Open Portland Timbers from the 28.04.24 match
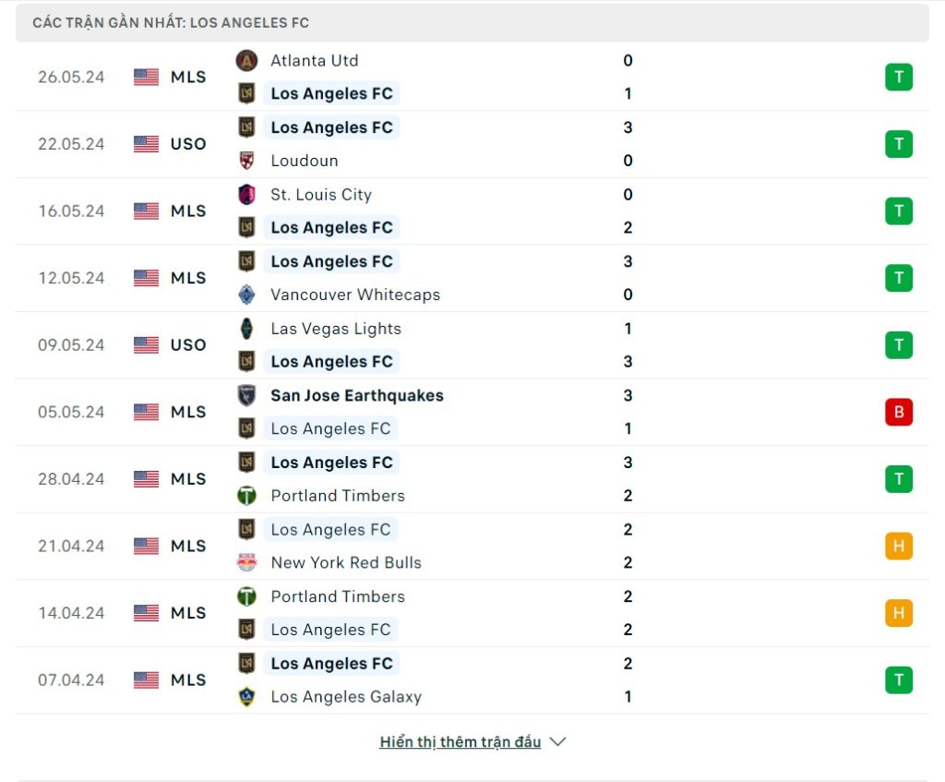The height and width of the screenshot is (782, 945). click(x=338, y=496)
